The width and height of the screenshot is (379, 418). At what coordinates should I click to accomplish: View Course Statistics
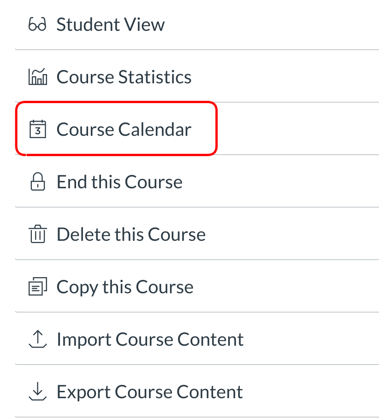click(x=124, y=77)
